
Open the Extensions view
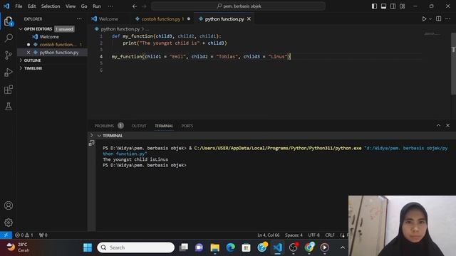[x=9, y=90]
